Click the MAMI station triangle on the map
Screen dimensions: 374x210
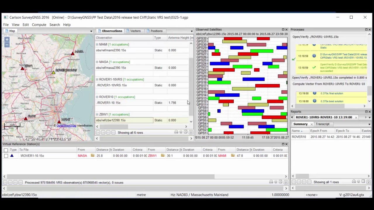(59, 122)
